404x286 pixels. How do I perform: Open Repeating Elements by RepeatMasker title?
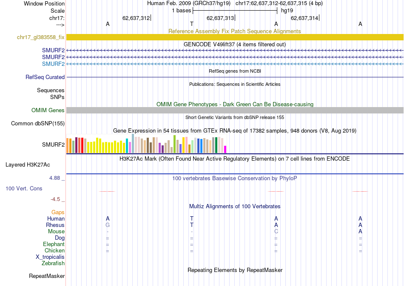[235, 270]
